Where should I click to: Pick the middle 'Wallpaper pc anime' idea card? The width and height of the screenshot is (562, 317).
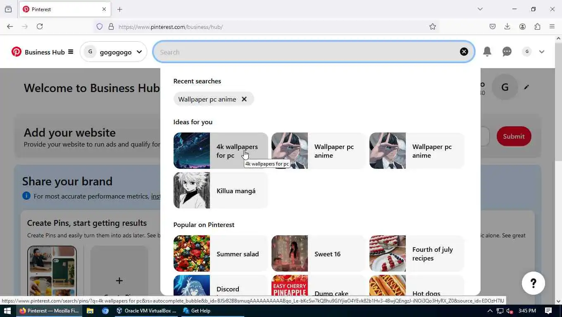tap(319, 151)
